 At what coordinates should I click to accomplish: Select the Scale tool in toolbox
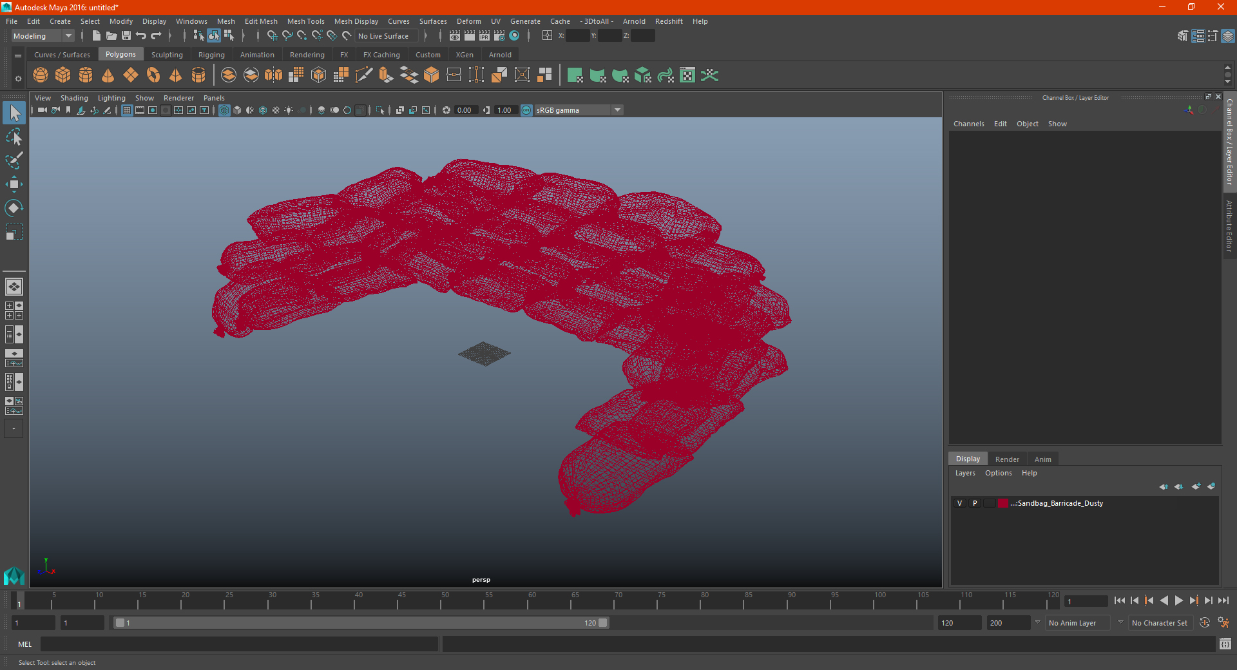[14, 232]
